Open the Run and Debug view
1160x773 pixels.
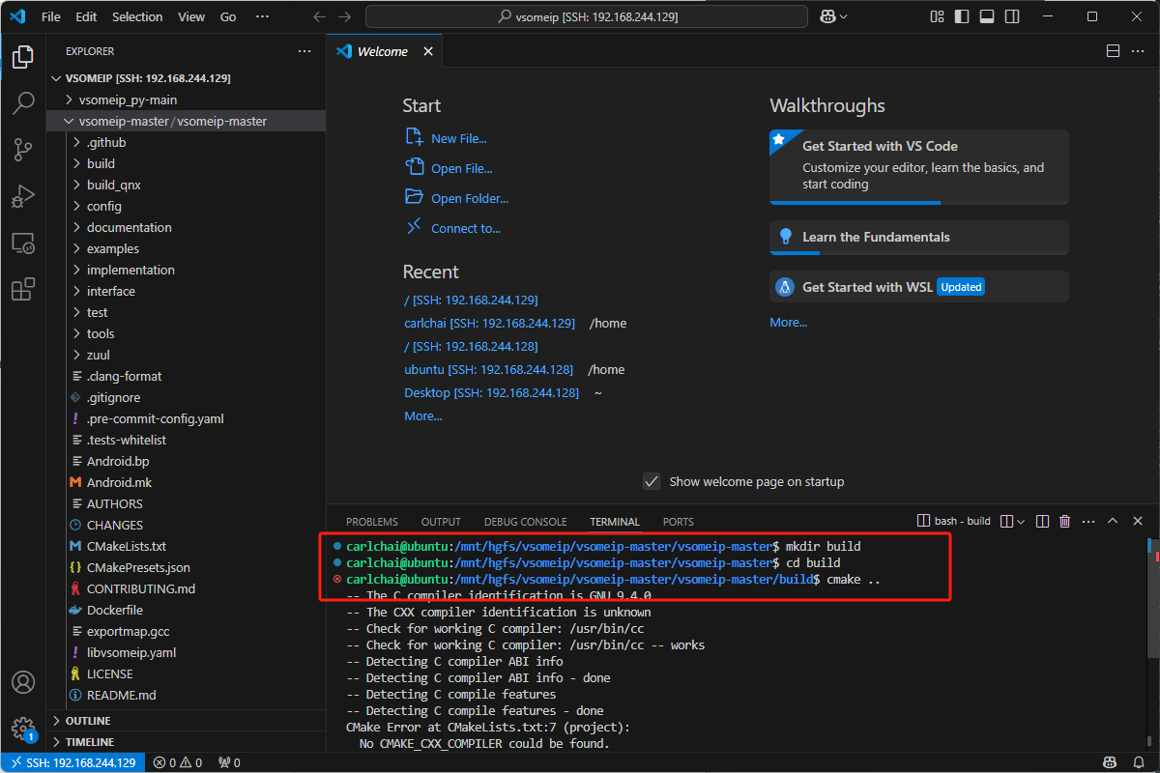tap(23, 196)
